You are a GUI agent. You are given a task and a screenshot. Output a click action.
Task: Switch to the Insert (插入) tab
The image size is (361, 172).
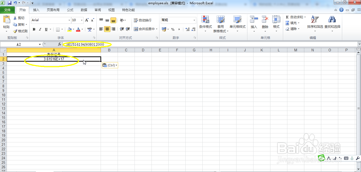point(36,10)
